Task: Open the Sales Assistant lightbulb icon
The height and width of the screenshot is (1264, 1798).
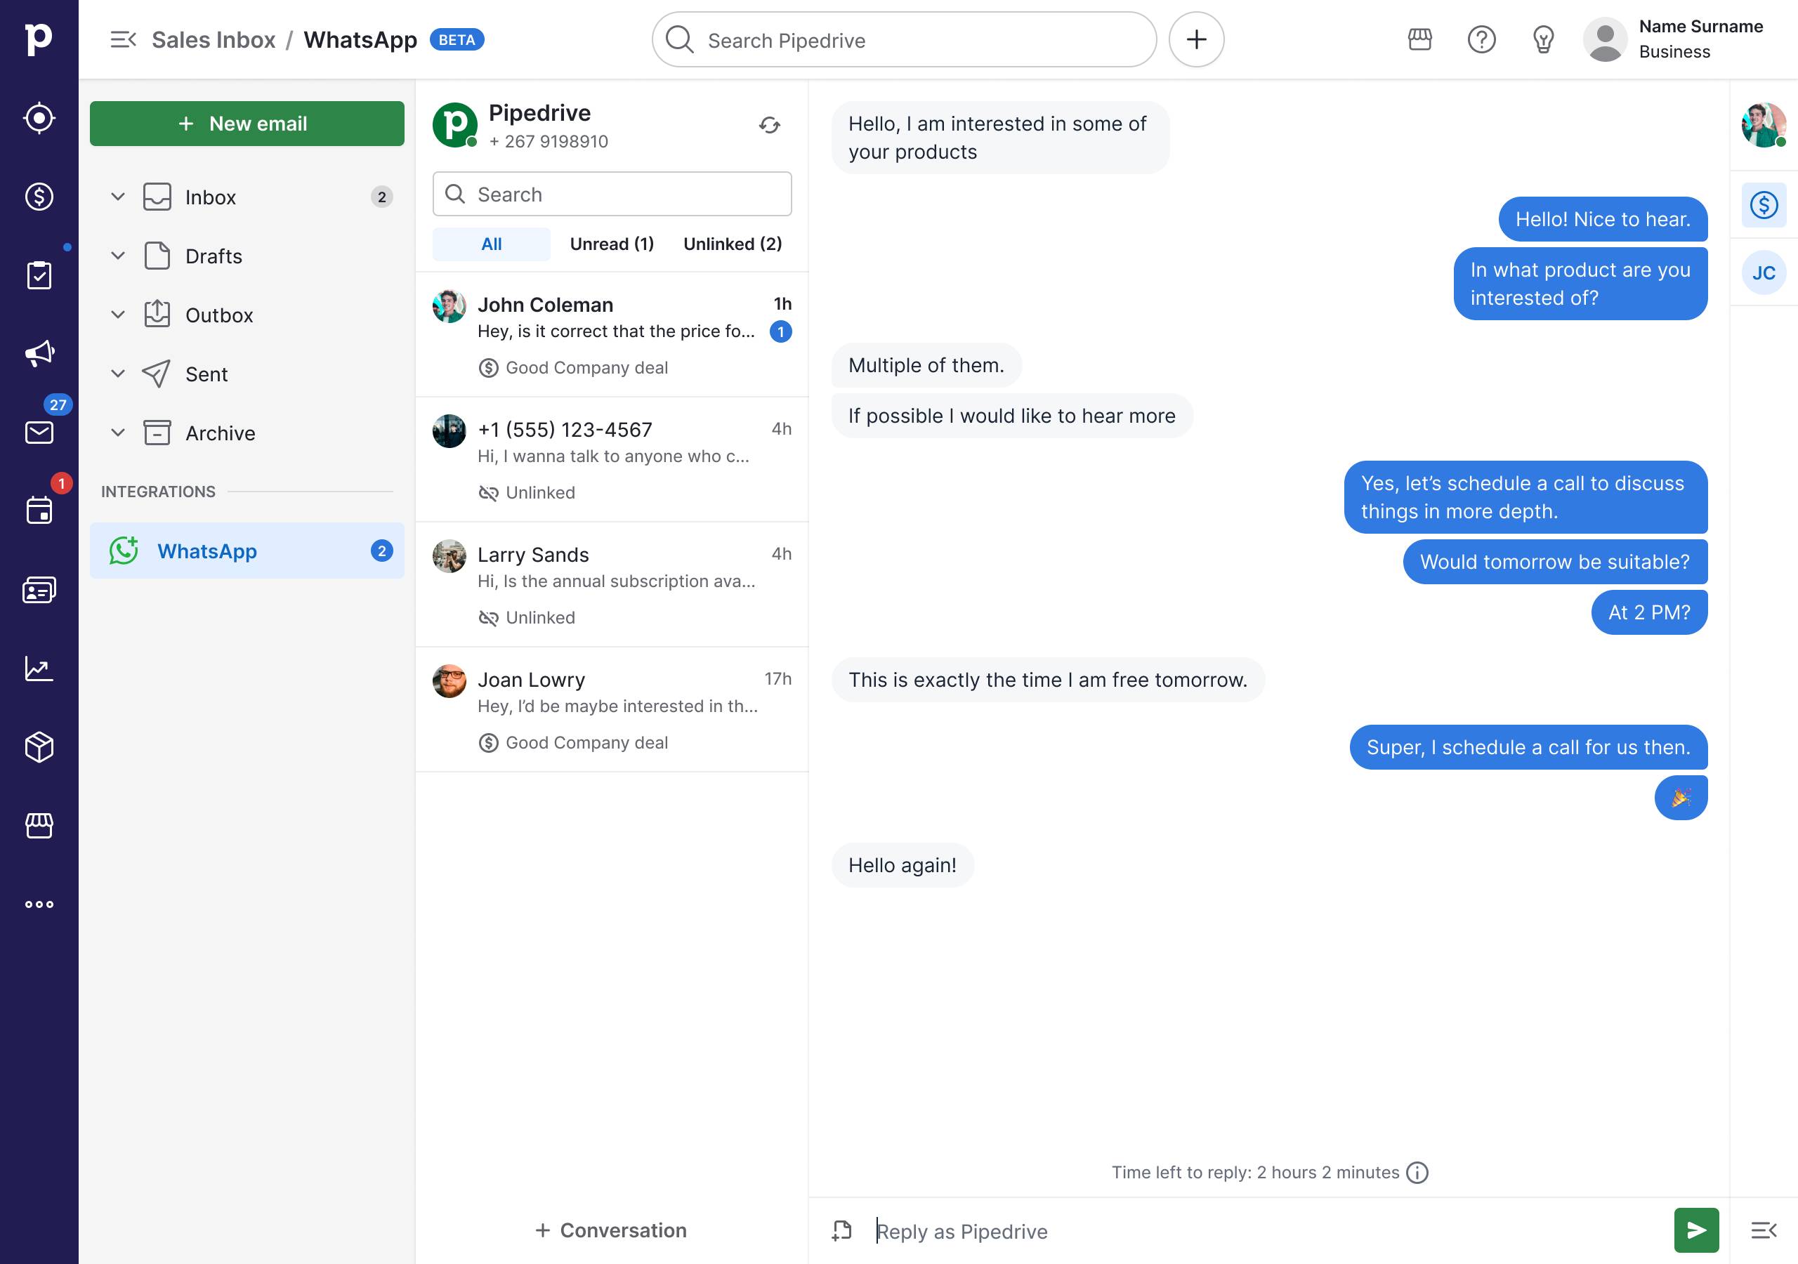Action: [x=1543, y=39]
